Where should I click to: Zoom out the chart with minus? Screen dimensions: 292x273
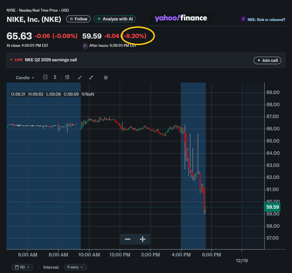pos(127,239)
